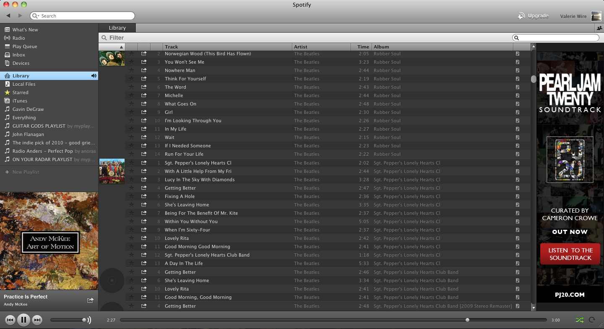Click Listen to the Soundtrack button
Image resolution: width=604 pixels, height=329 pixels.
click(570, 254)
